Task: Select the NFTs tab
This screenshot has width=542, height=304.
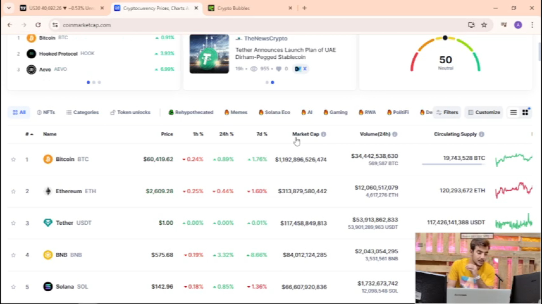Action: (46, 113)
